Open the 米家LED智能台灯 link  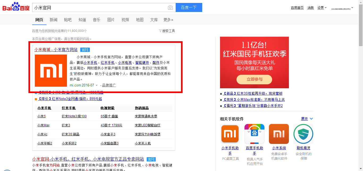(x=147, y=125)
